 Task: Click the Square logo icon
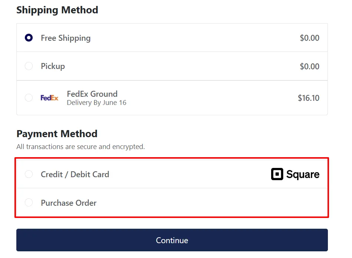(x=277, y=174)
